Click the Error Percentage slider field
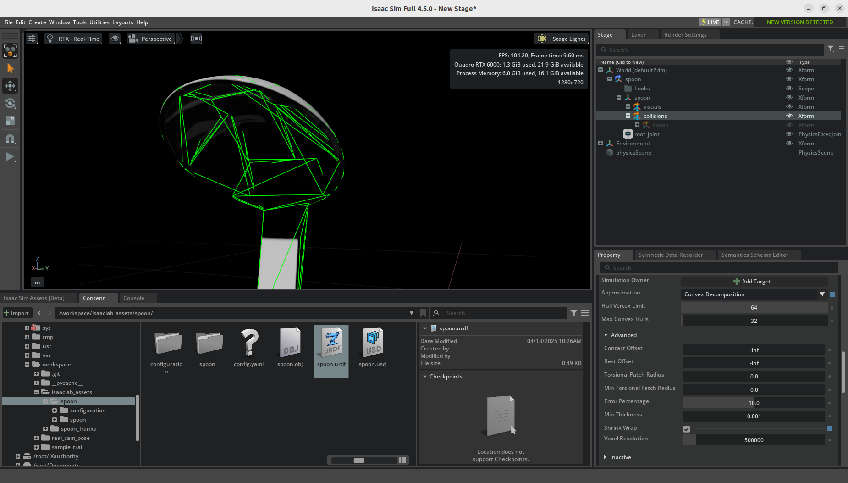The width and height of the screenshot is (848, 483). point(754,403)
